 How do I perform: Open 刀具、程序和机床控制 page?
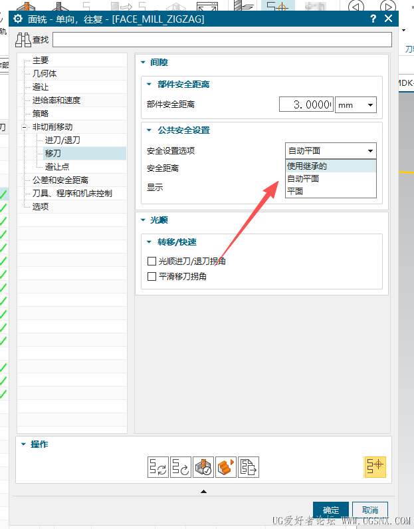[72, 194]
